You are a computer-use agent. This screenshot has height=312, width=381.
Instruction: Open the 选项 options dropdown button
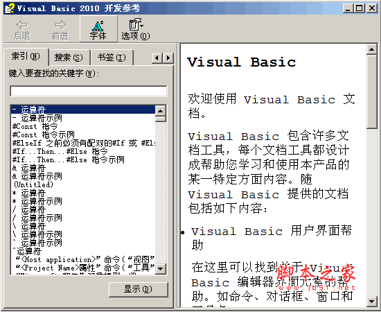[x=136, y=29]
